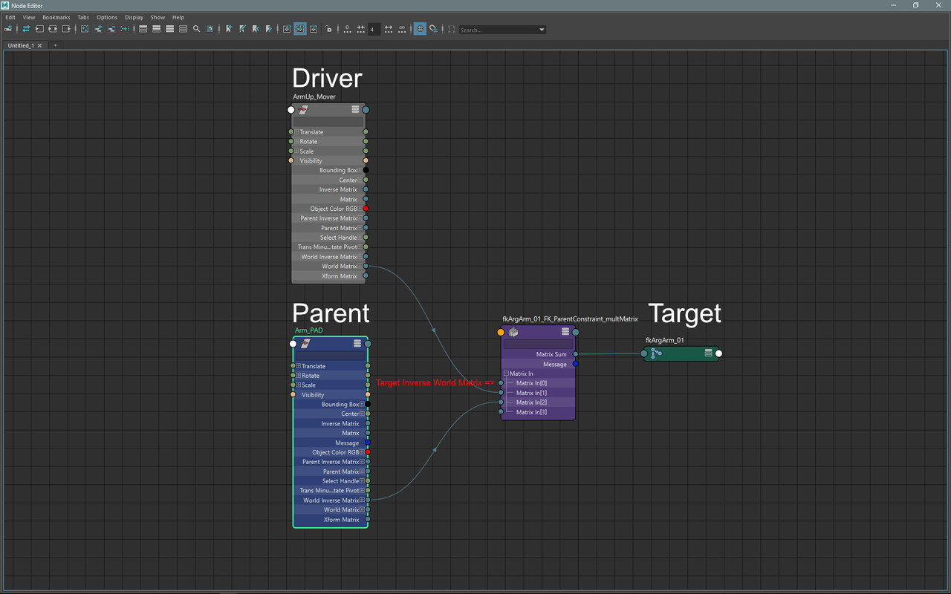
Task: Click the Create Node toolbar icon
Action: pyautogui.click(x=8, y=29)
